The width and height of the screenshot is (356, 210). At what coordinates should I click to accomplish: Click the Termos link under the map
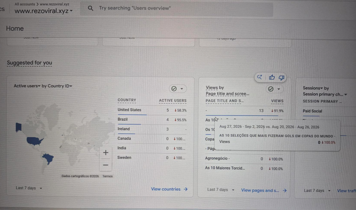click(x=107, y=176)
